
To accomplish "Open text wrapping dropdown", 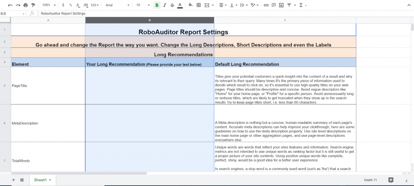I will point(244,5).
